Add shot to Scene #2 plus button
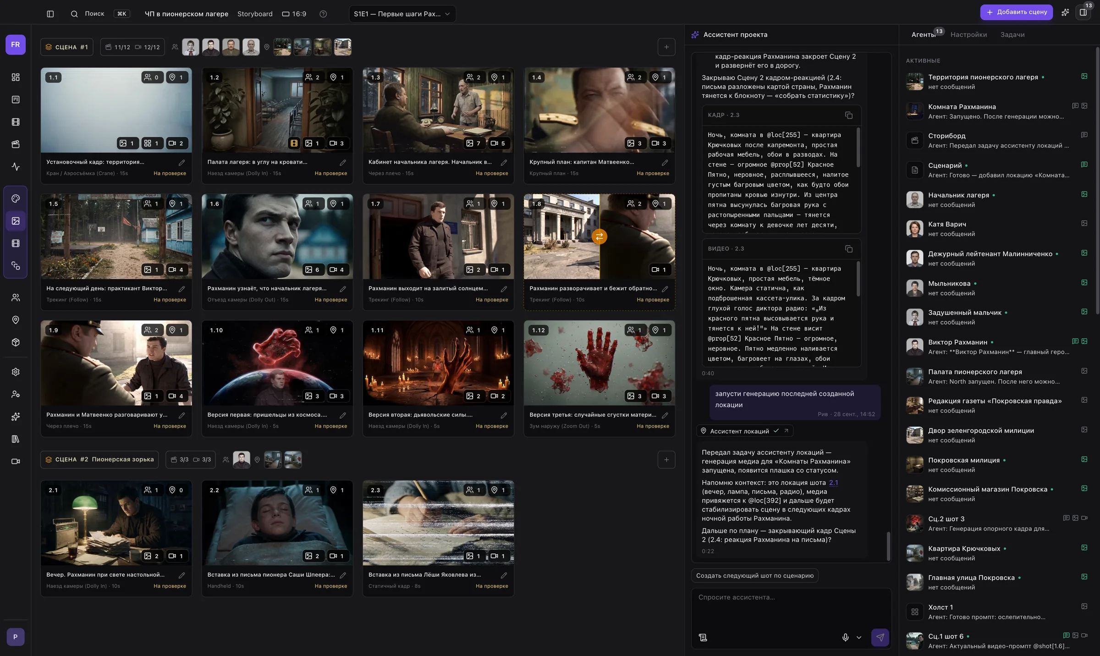 point(666,459)
